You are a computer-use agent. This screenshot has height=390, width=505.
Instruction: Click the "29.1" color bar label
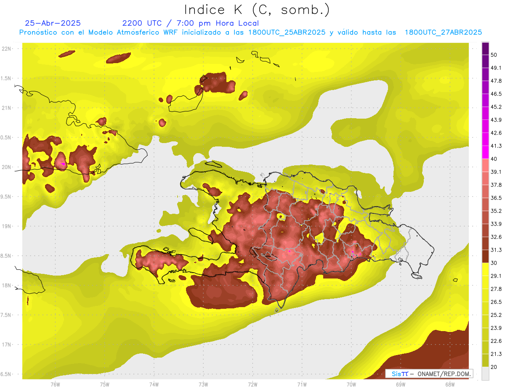[496, 276]
